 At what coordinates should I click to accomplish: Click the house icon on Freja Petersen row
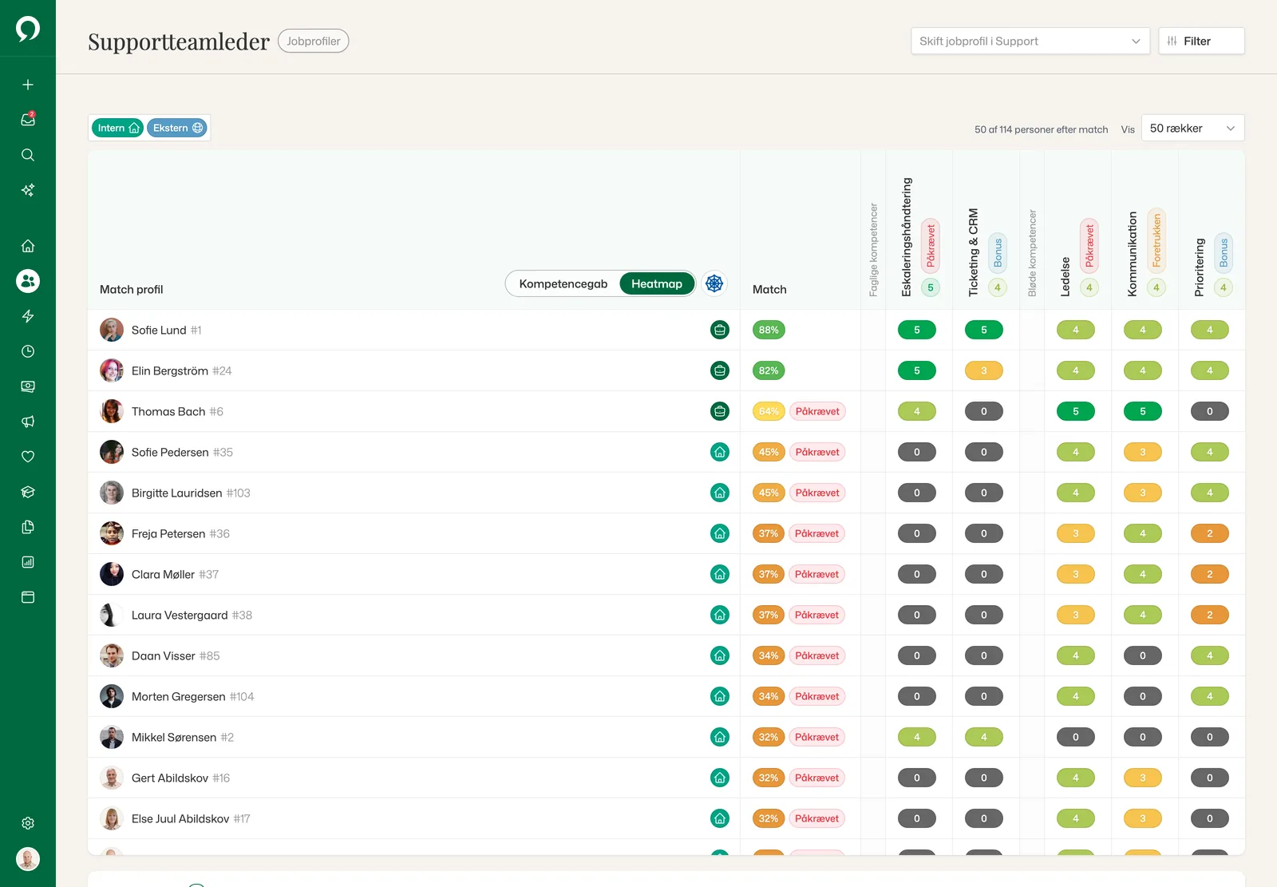click(720, 533)
